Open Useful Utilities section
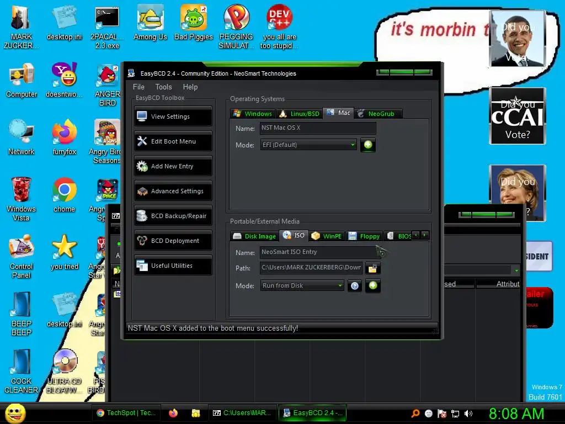Screen dimensions: 565x424 coord(173,266)
